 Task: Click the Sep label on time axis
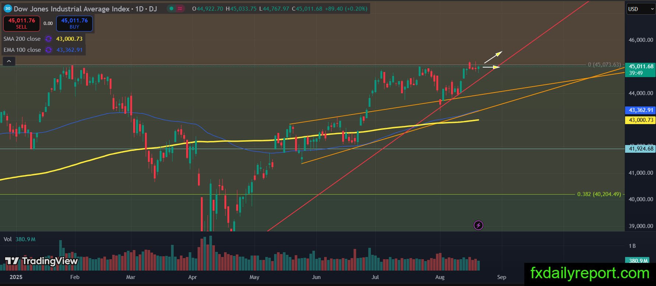(501, 277)
